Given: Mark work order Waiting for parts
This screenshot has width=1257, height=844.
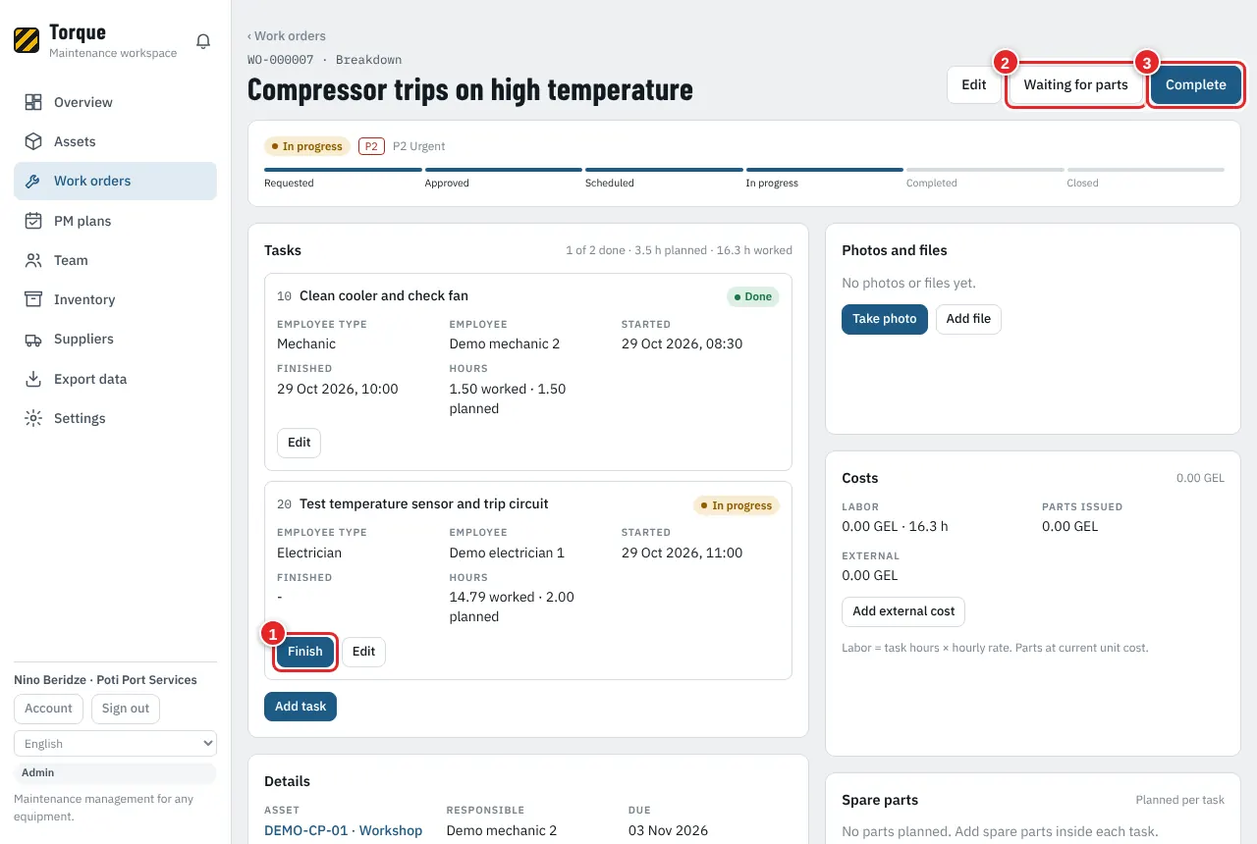Looking at the screenshot, I should pos(1075,84).
